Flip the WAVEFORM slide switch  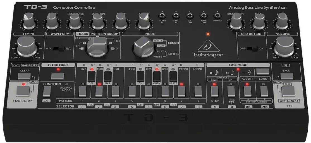(59, 48)
